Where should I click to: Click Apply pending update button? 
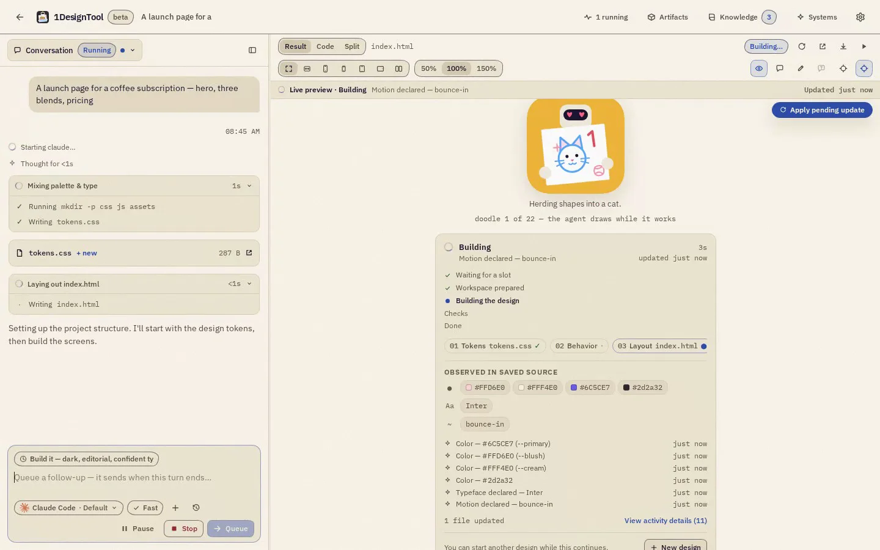(822, 110)
